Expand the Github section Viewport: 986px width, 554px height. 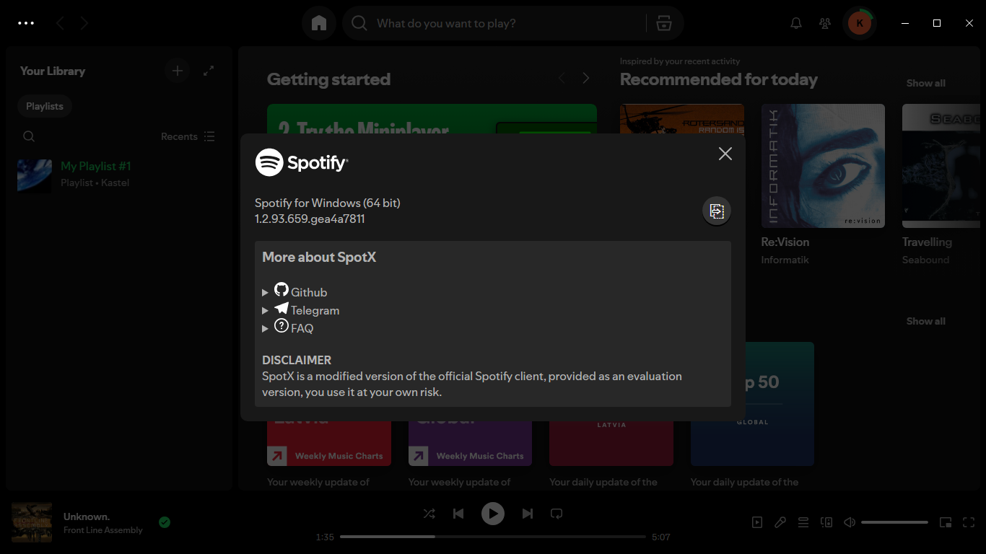point(295,291)
